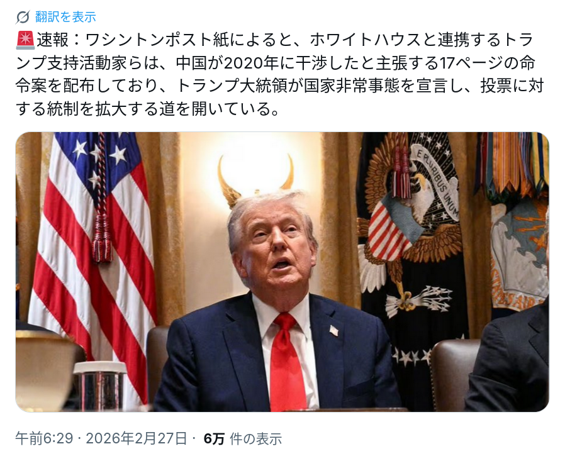
Task: Open the 午前6:29 timestamp link
Action: [x=44, y=438]
